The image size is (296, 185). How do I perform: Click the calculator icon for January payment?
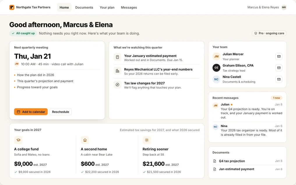117,57
